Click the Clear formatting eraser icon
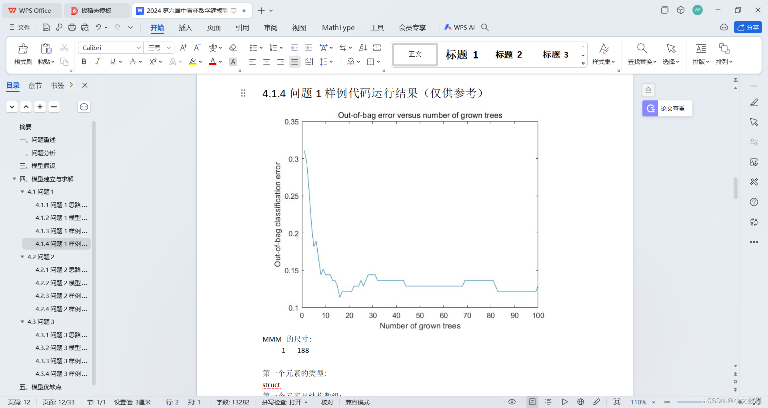 click(x=233, y=48)
